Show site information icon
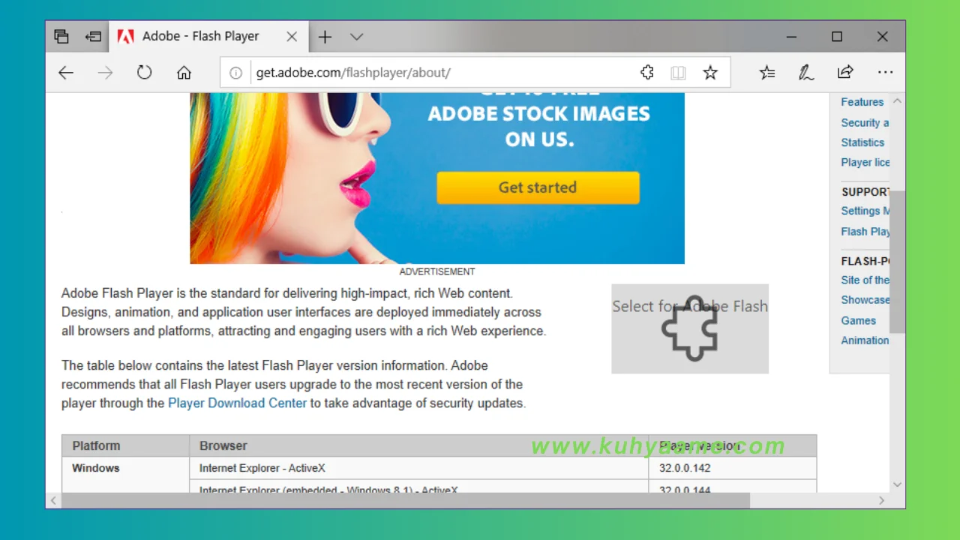Screen dimensions: 960x540 (x=235, y=73)
